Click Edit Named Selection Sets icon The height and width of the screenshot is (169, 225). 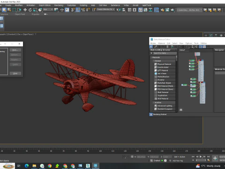(x=94, y=10)
